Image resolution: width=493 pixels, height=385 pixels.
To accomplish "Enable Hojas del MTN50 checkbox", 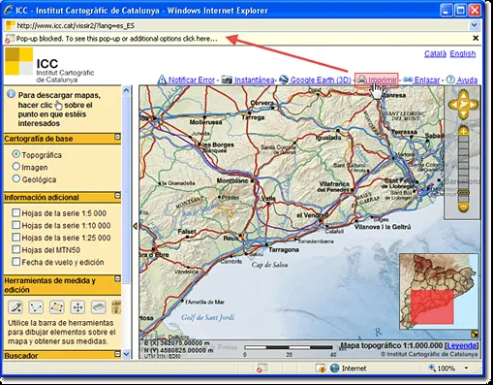I will click(15, 249).
